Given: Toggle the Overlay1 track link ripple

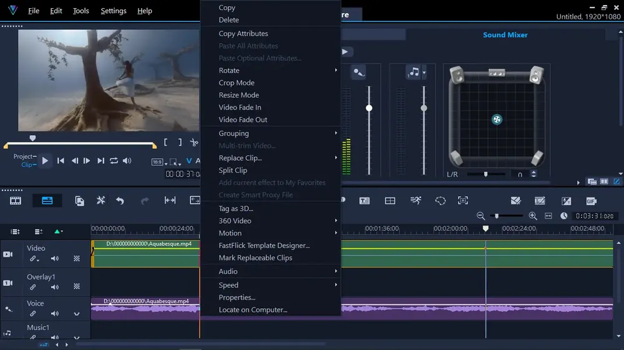Looking at the screenshot, I should tap(32, 287).
